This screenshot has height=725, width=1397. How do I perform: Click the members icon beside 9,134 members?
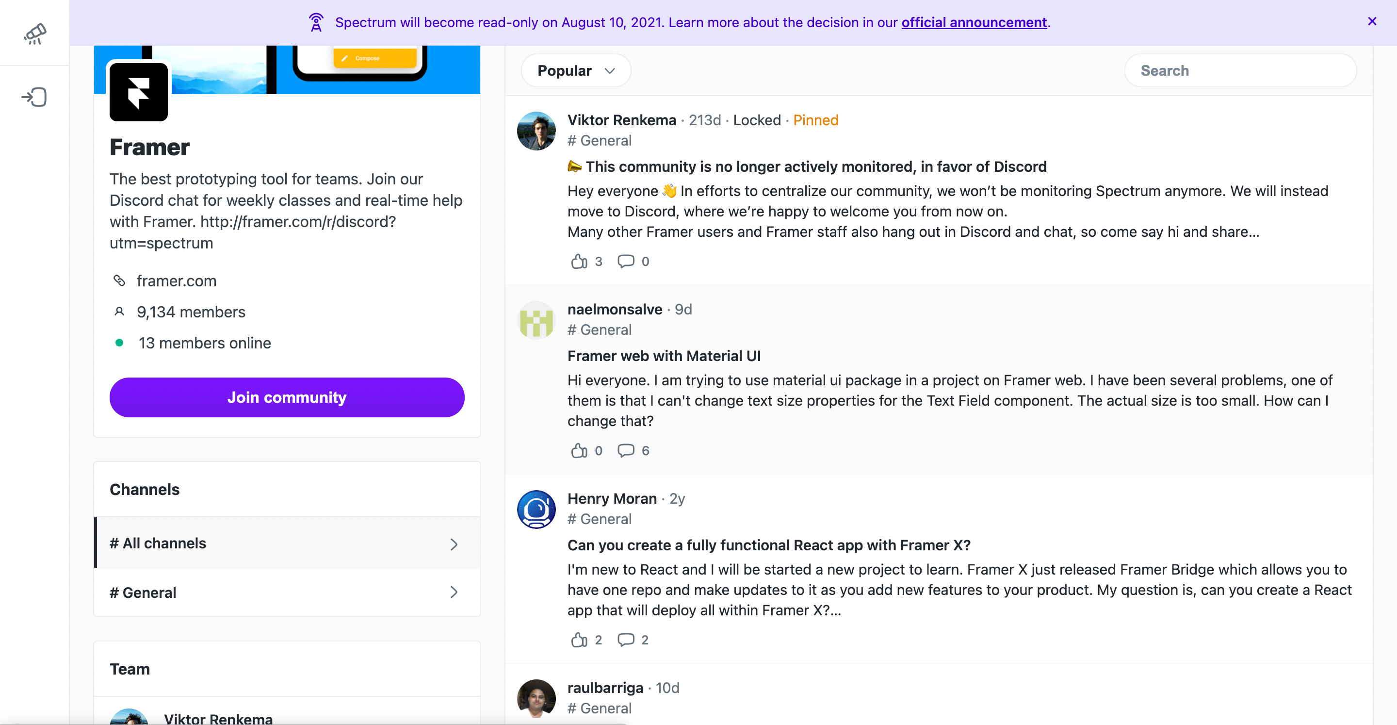[119, 312]
